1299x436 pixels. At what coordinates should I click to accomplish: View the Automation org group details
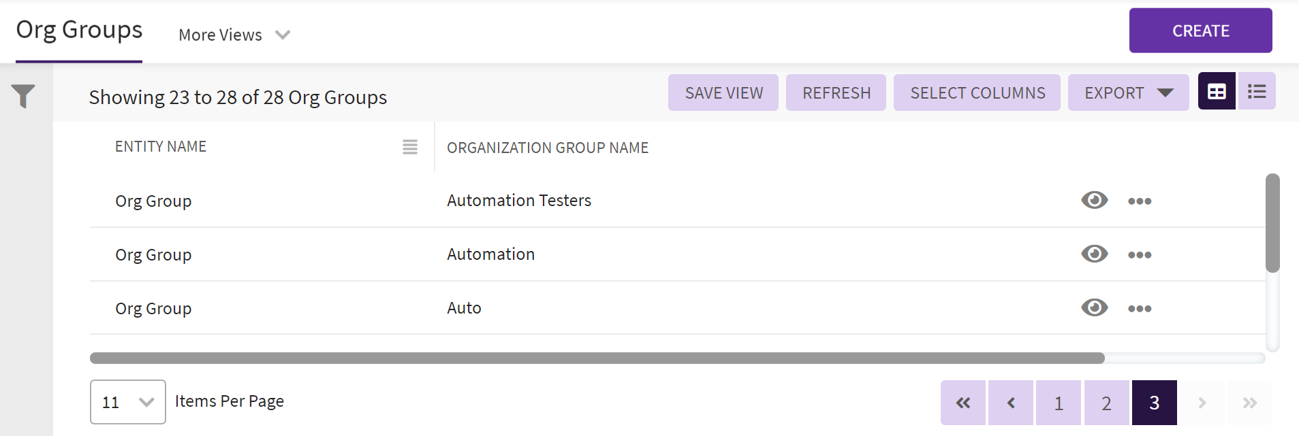coord(1095,254)
